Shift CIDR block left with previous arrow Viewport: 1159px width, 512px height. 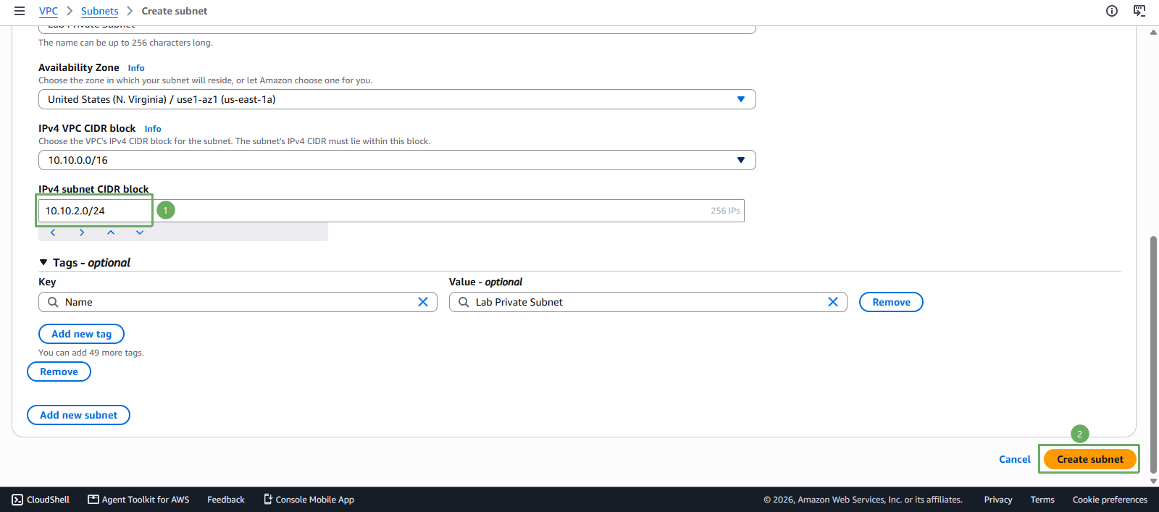tap(53, 232)
